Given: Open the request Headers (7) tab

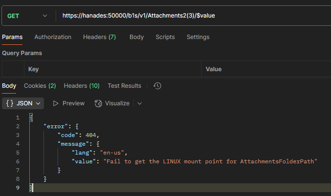Looking at the screenshot, I should 100,37.
